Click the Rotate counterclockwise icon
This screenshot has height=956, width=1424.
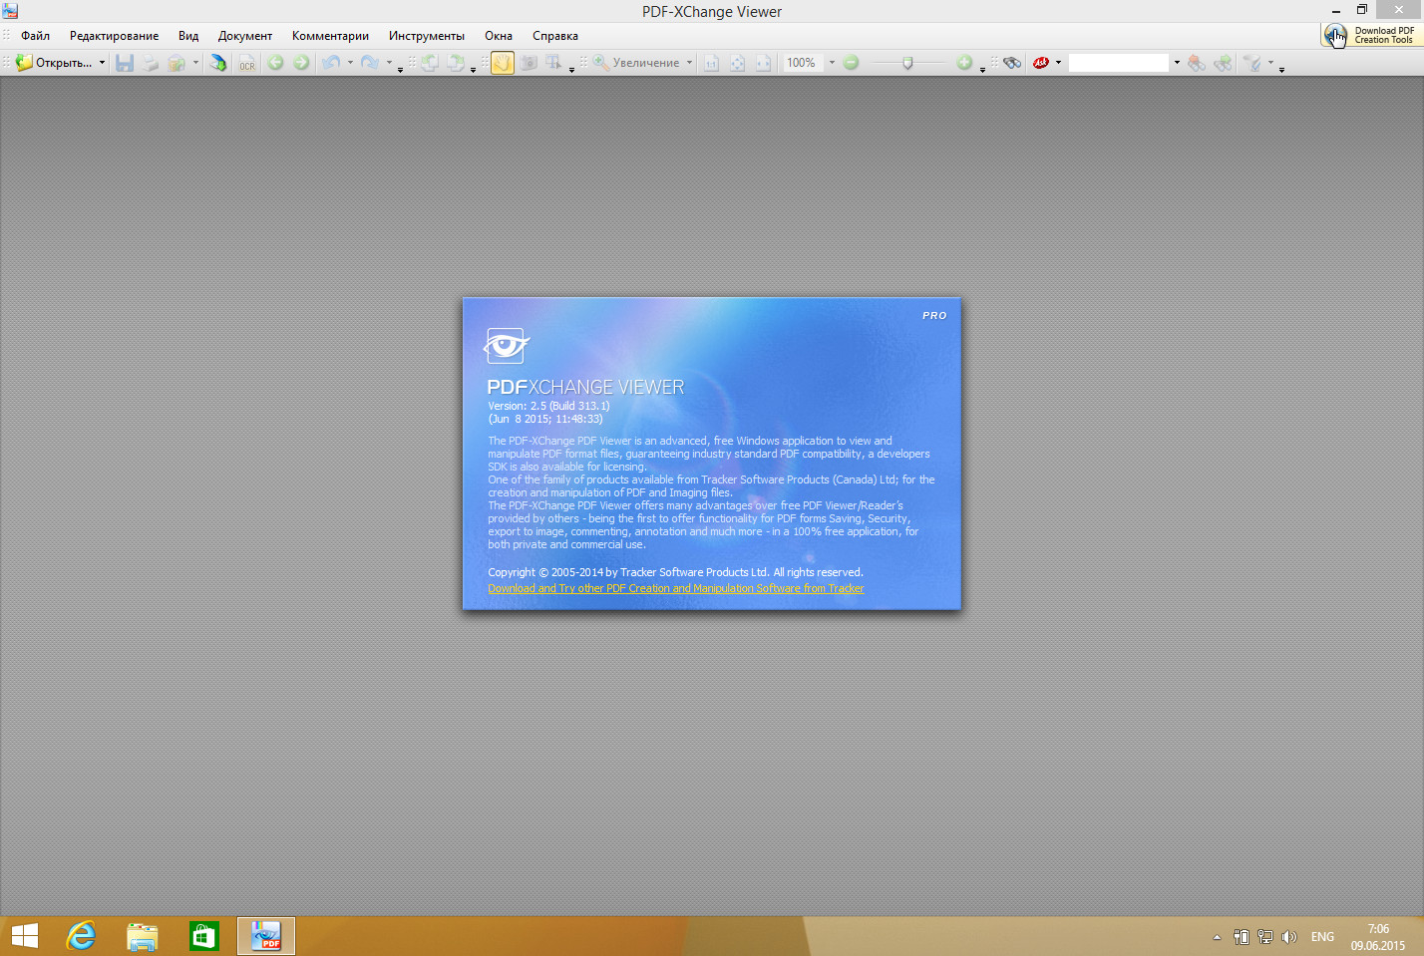click(x=430, y=63)
